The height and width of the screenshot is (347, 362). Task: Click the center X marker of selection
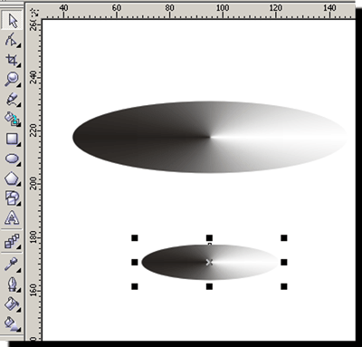pos(209,262)
